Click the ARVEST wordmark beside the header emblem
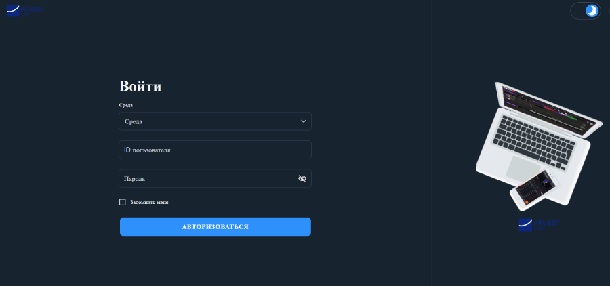Screen dimensions: 610x286 (x=34, y=8)
